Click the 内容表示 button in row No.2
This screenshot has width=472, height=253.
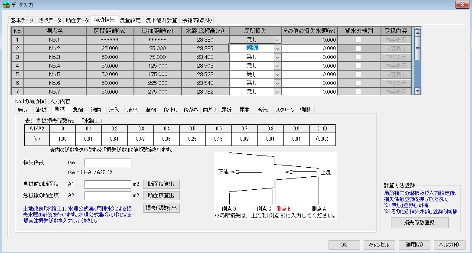pyautogui.click(x=396, y=49)
